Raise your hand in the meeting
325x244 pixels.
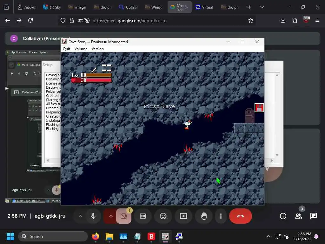point(204,216)
